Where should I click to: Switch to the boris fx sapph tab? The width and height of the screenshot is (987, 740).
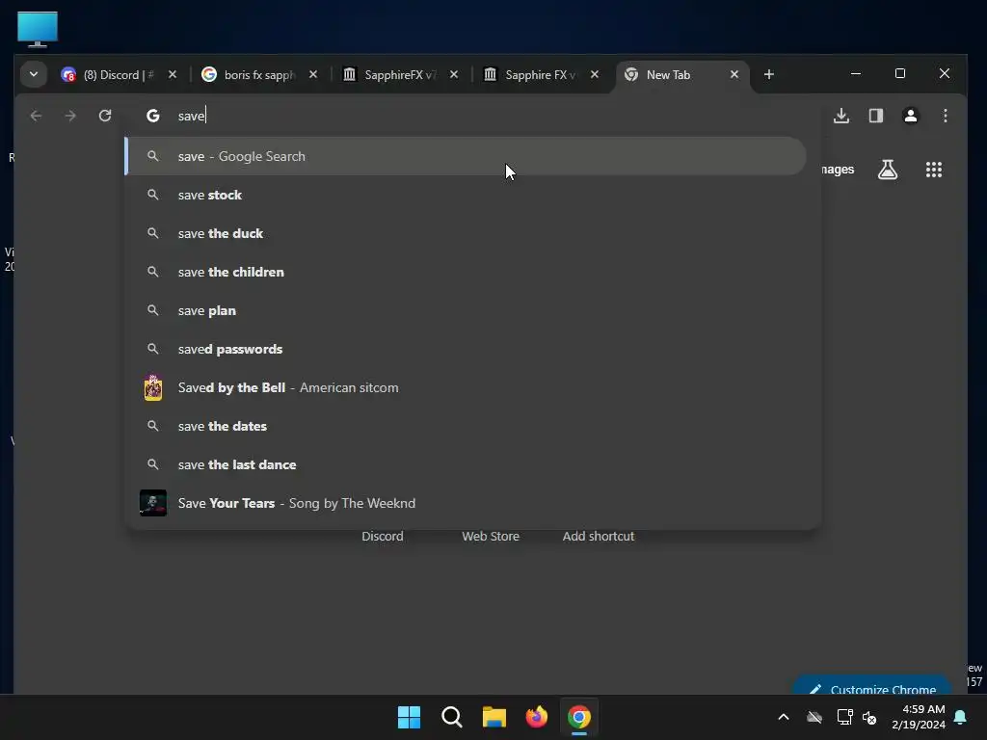pyautogui.click(x=259, y=74)
